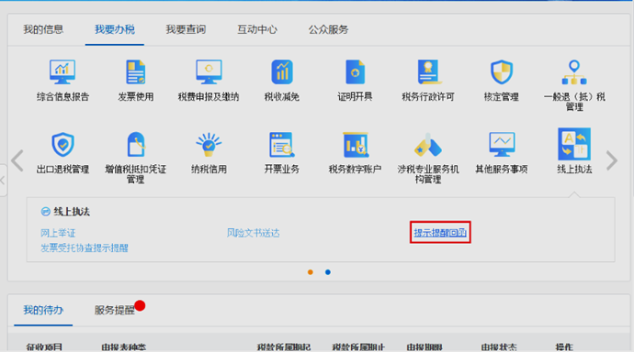
Task: Click circle icon beside 线上执法 heading
Action: 46,211
